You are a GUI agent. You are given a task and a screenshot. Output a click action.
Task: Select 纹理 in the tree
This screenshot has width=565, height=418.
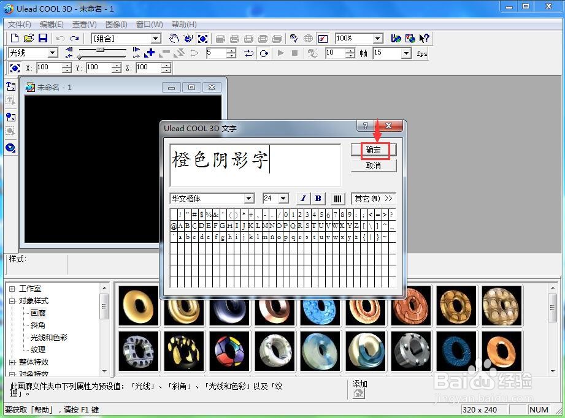(38, 350)
